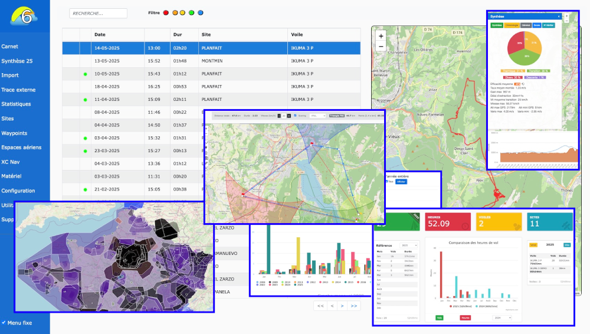Click the icon on the teal SITES card

click(566, 225)
